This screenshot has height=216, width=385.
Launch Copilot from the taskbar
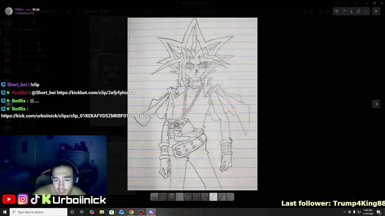(92, 212)
